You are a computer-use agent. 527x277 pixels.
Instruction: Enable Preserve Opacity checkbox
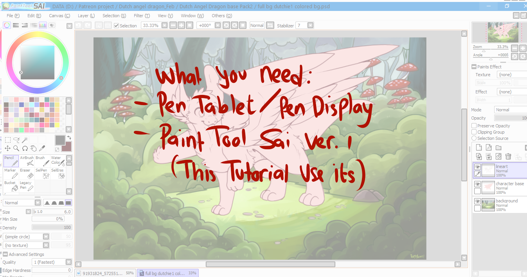(x=474, y=126)
